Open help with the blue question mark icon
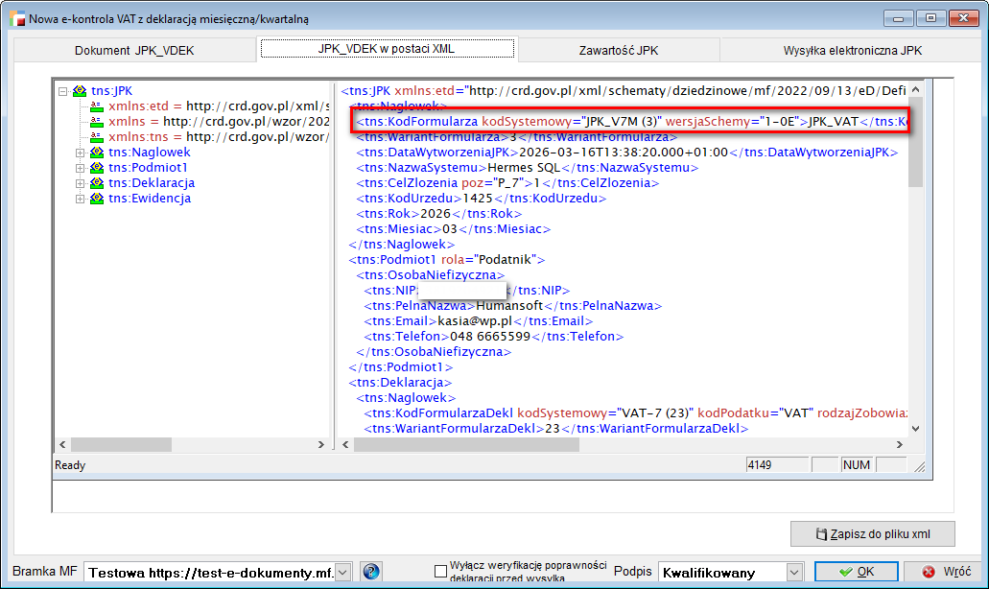The width and height of the screenshot is (989, 589). (371, 572)
